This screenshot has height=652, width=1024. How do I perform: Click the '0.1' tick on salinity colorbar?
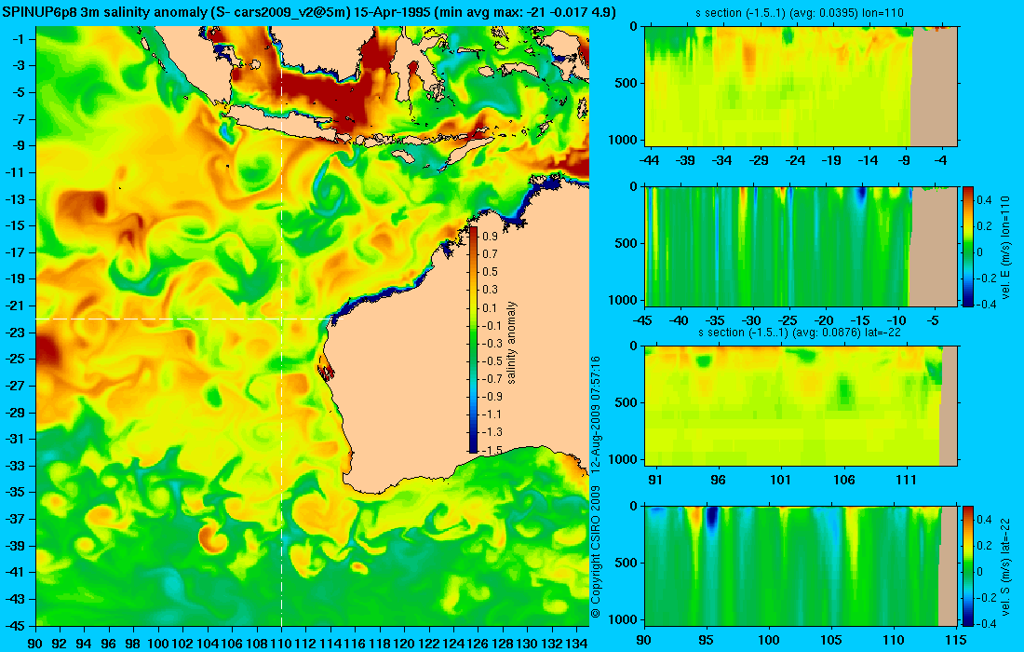coord(490,307)
